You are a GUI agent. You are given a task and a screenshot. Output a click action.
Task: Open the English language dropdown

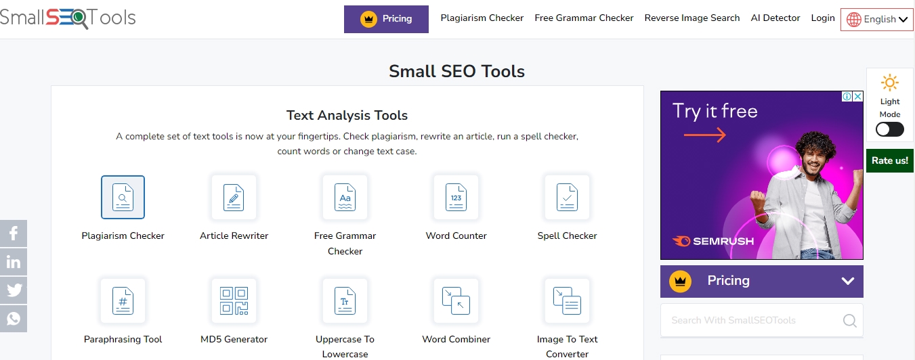pos(877,20)
